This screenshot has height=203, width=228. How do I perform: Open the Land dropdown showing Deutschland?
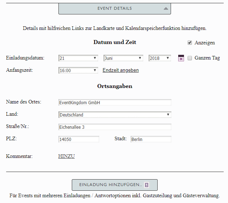click(115, 115)
